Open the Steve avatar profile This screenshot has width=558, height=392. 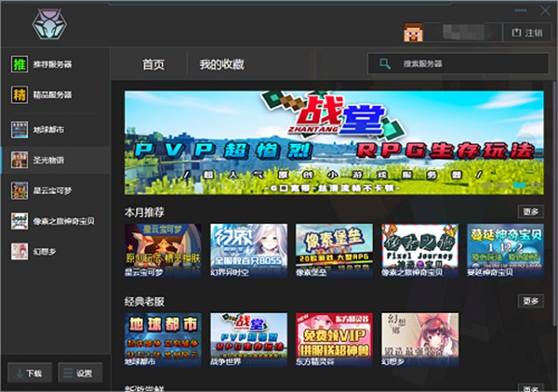(413, 33)
